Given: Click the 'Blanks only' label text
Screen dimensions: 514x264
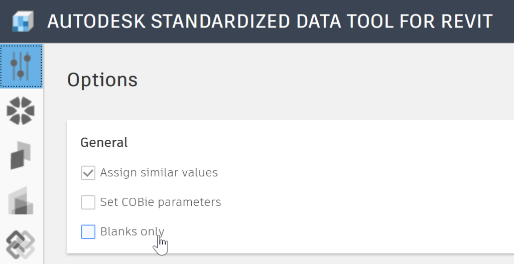Looking at the screenshot, I should click(132, 231).
